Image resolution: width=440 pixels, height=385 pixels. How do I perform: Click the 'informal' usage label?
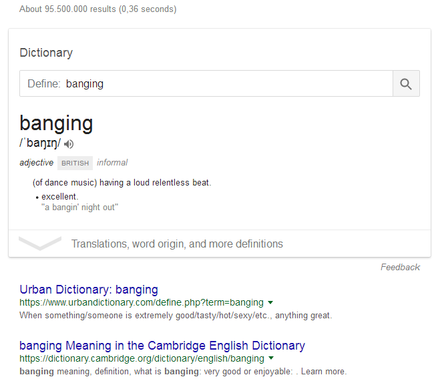pyautogui.click(x=112, y=163)
